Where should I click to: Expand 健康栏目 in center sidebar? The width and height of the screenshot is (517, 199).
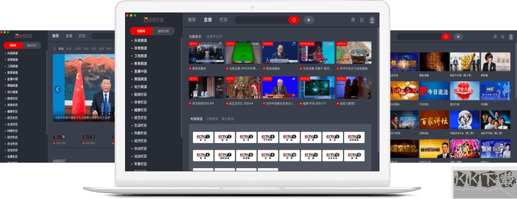139,110
